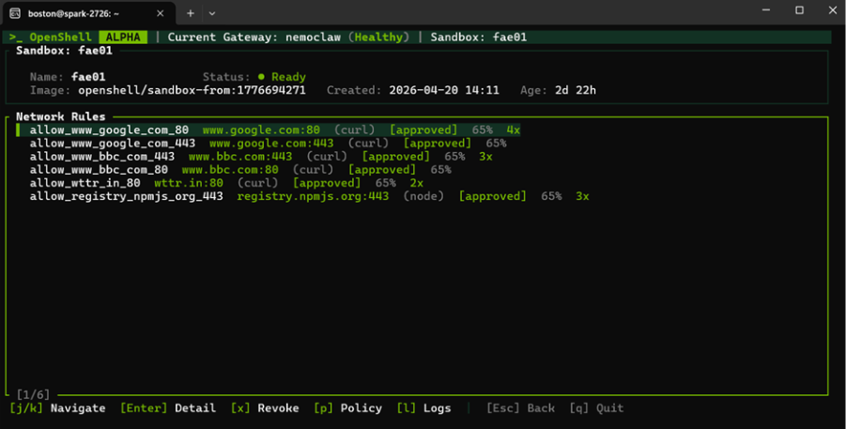Click the Name value fae01

pyautogui.click(x=88, y=77)
